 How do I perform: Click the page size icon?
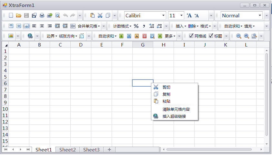[82, 36]
